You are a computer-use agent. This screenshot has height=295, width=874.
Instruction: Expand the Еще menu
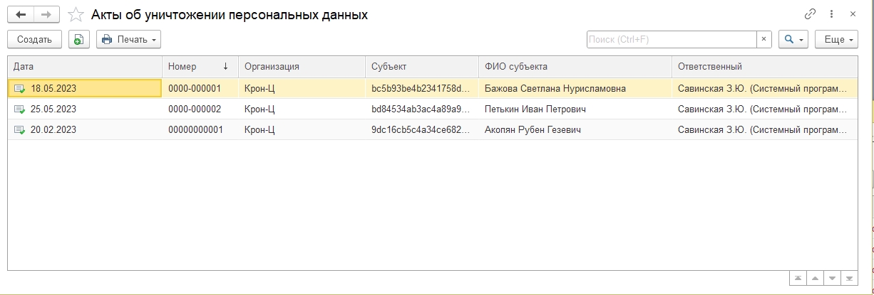pos(838,39)
